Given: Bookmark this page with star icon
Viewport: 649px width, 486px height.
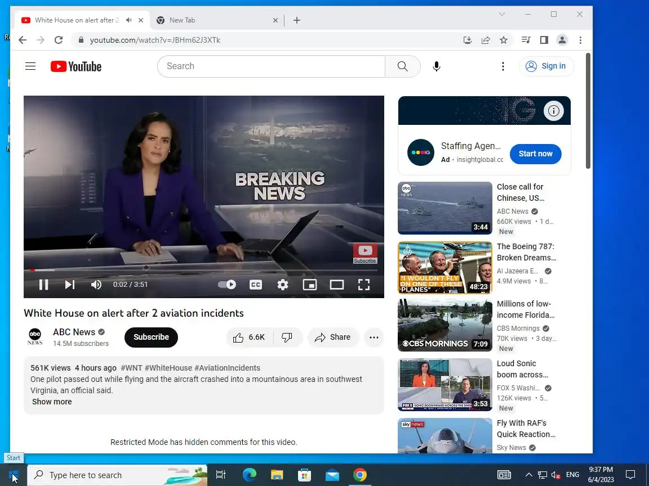Looking at the screenshot, I should click(503, 40).
